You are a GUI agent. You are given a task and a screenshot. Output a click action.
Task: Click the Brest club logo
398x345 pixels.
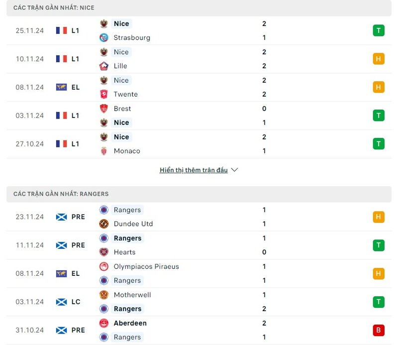pyautogui.click(x=103, y=109)
